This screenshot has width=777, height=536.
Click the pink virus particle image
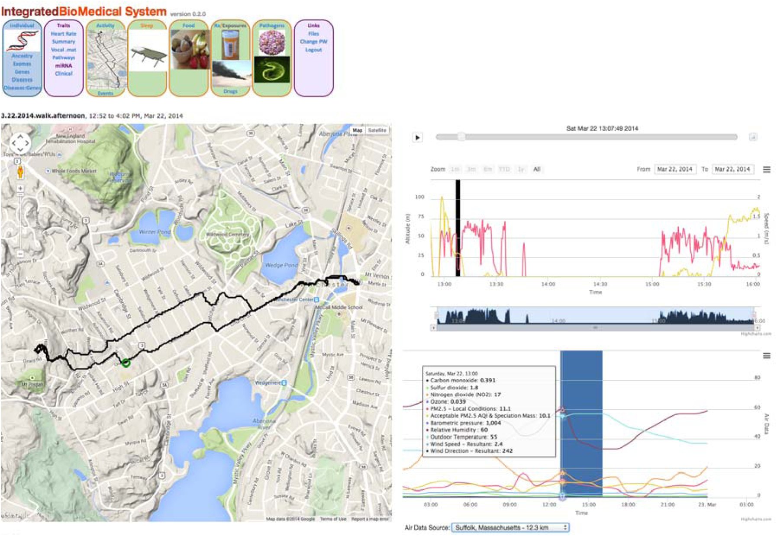[272, 43]
